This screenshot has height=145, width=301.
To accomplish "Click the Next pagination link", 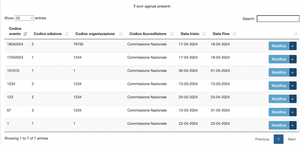I will coord(291,139).
